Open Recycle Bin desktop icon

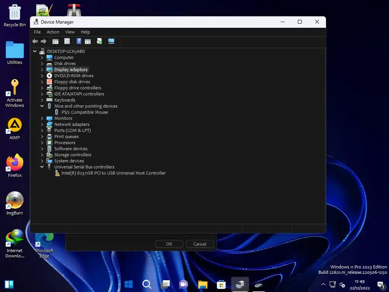coord(15,15)
